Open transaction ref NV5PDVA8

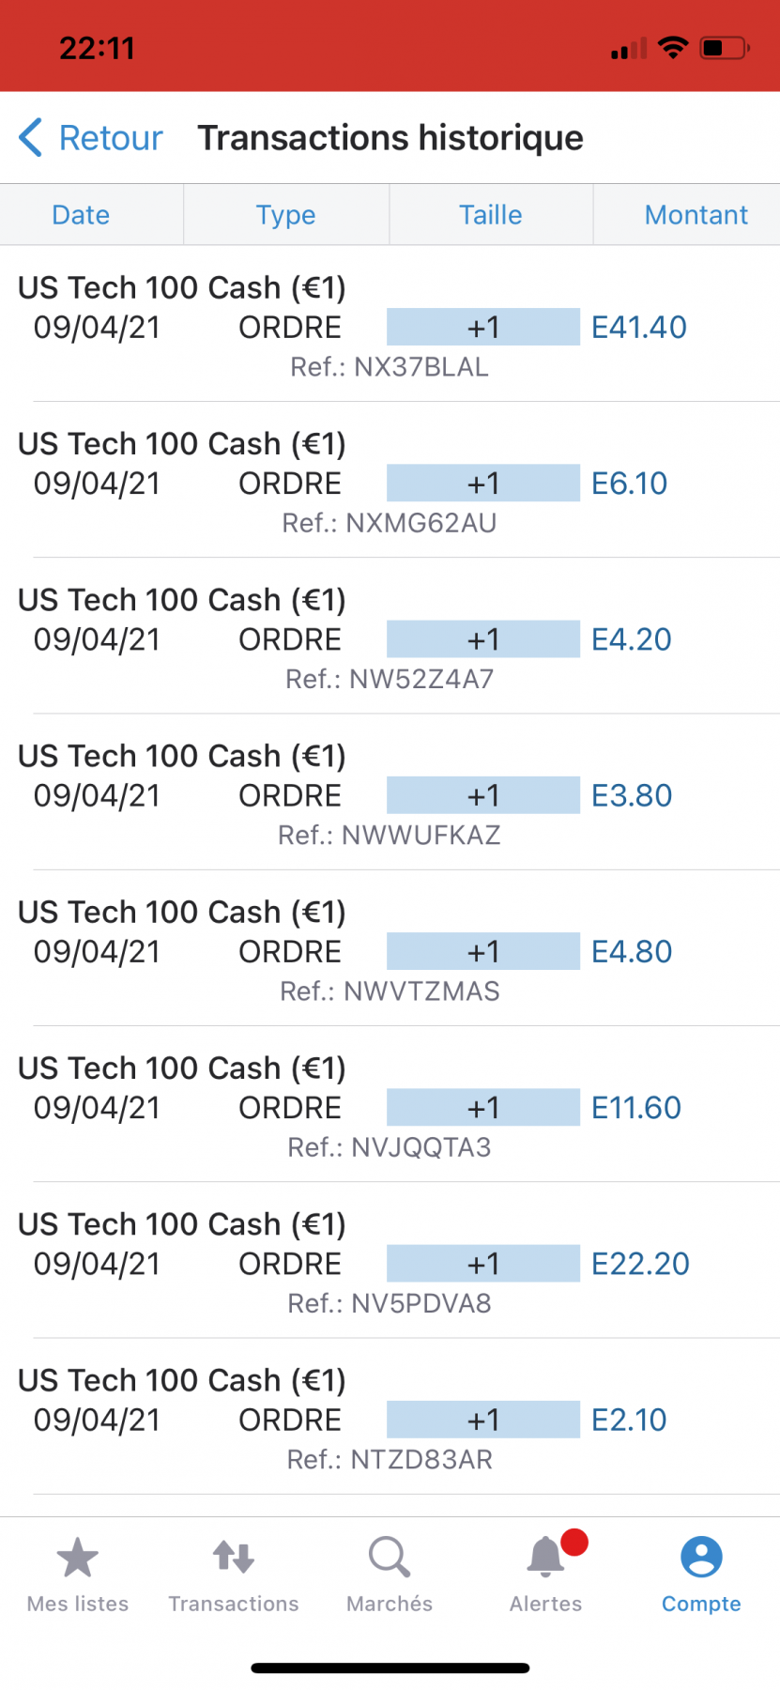pyautogui.click(x=390, y=1261)
